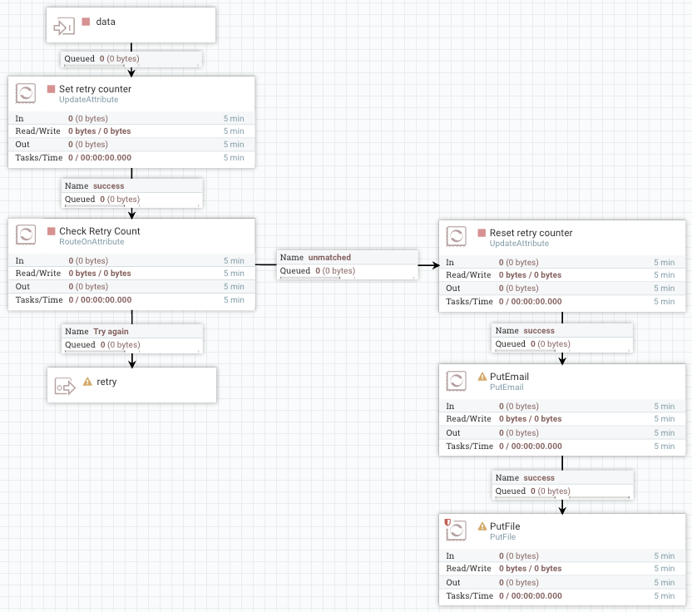This screenshot has width=692, height=612.
Task: Click the Set retry counter stopped indicator
Action: [x=51, y=89]
